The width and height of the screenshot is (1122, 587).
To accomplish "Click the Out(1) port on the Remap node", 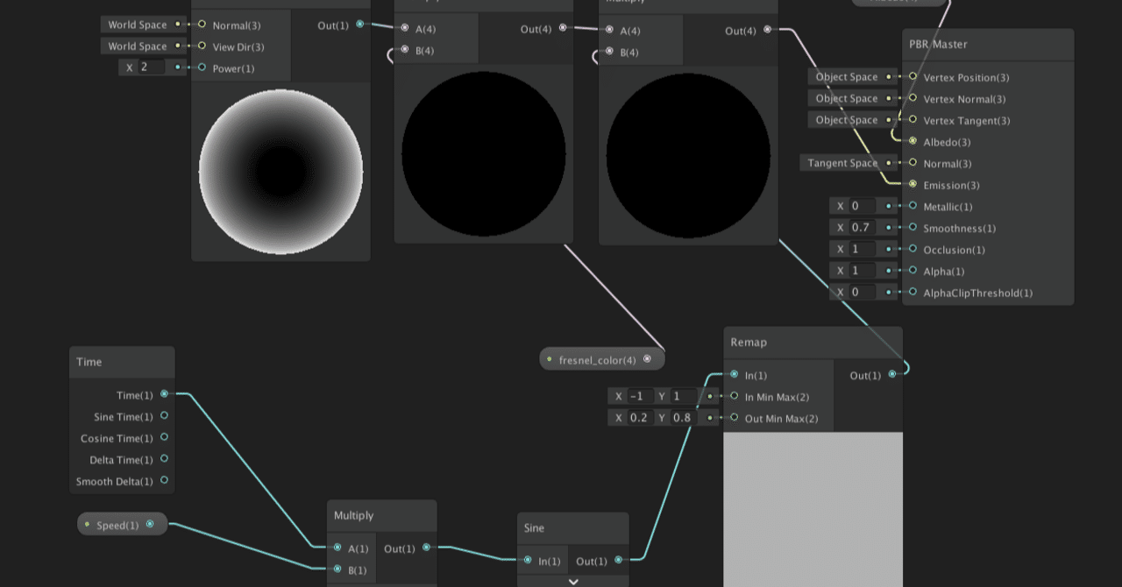I will [892, 375].
